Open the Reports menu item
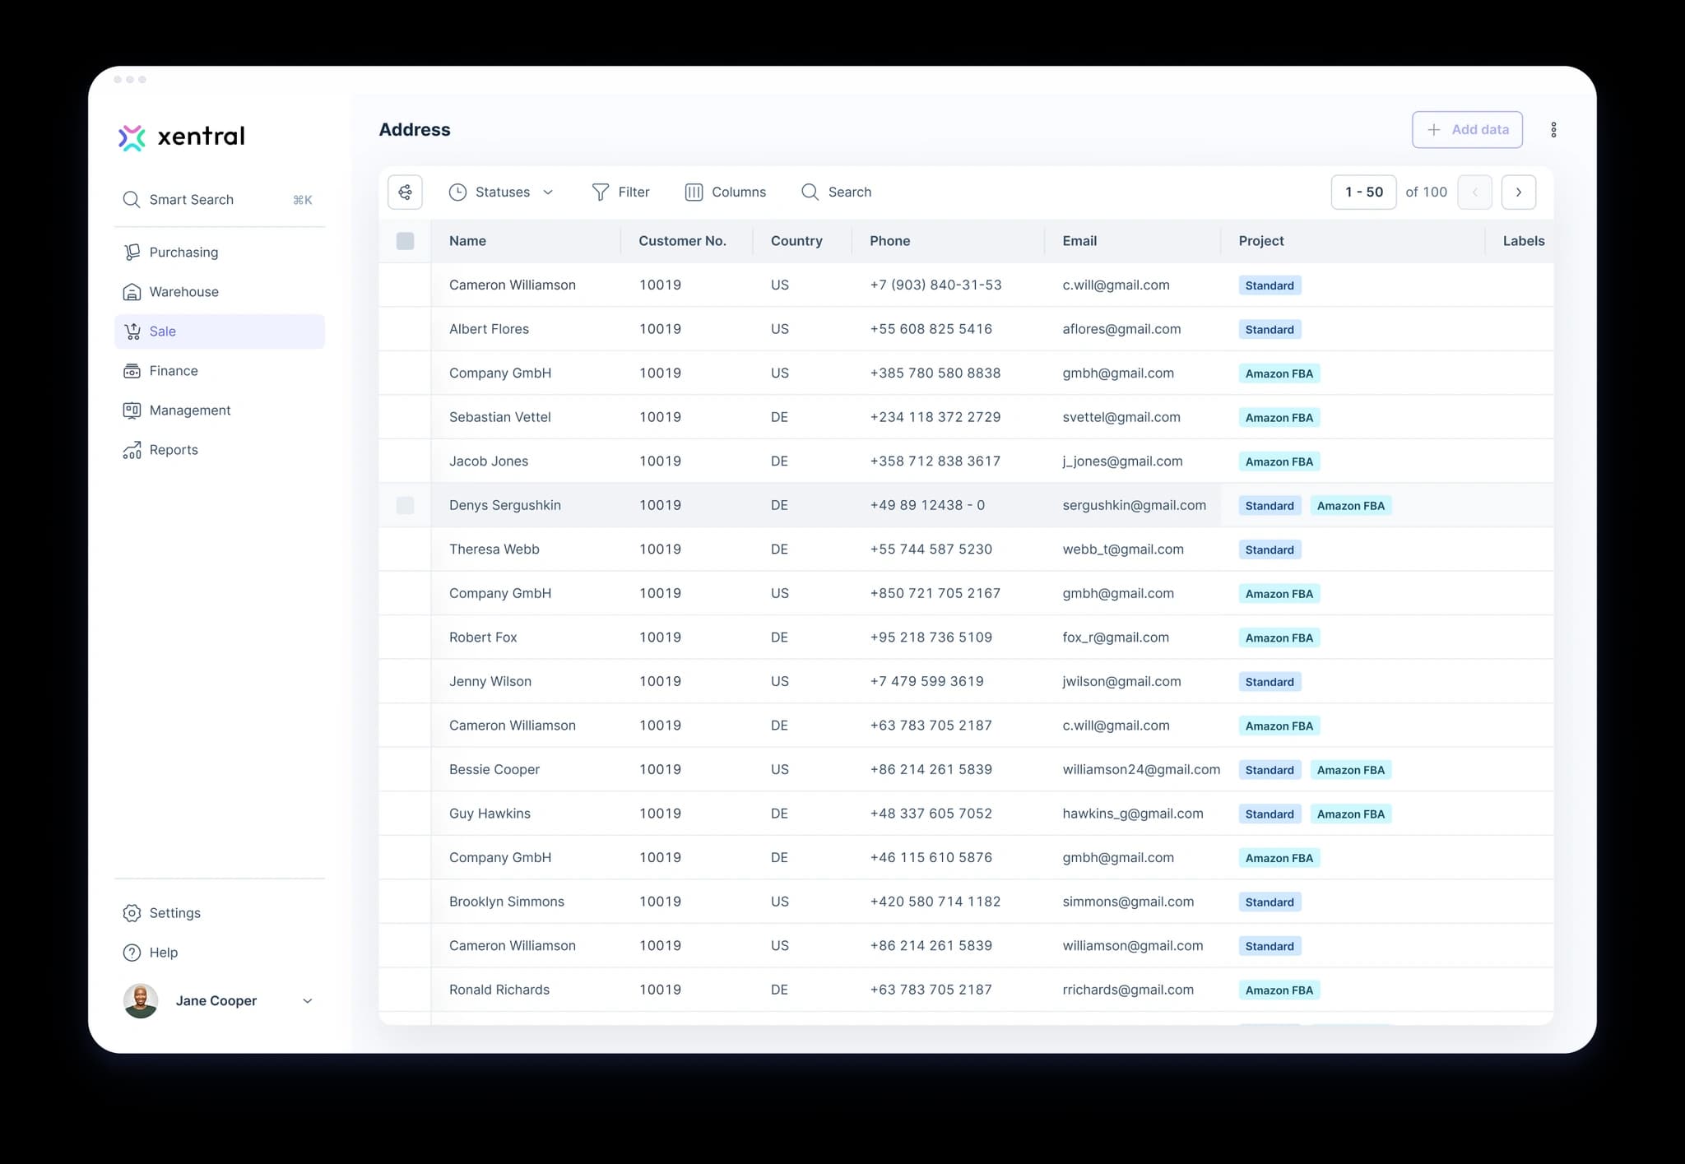This screenshot has height=1164, width=1685. (x=220, y=450)
